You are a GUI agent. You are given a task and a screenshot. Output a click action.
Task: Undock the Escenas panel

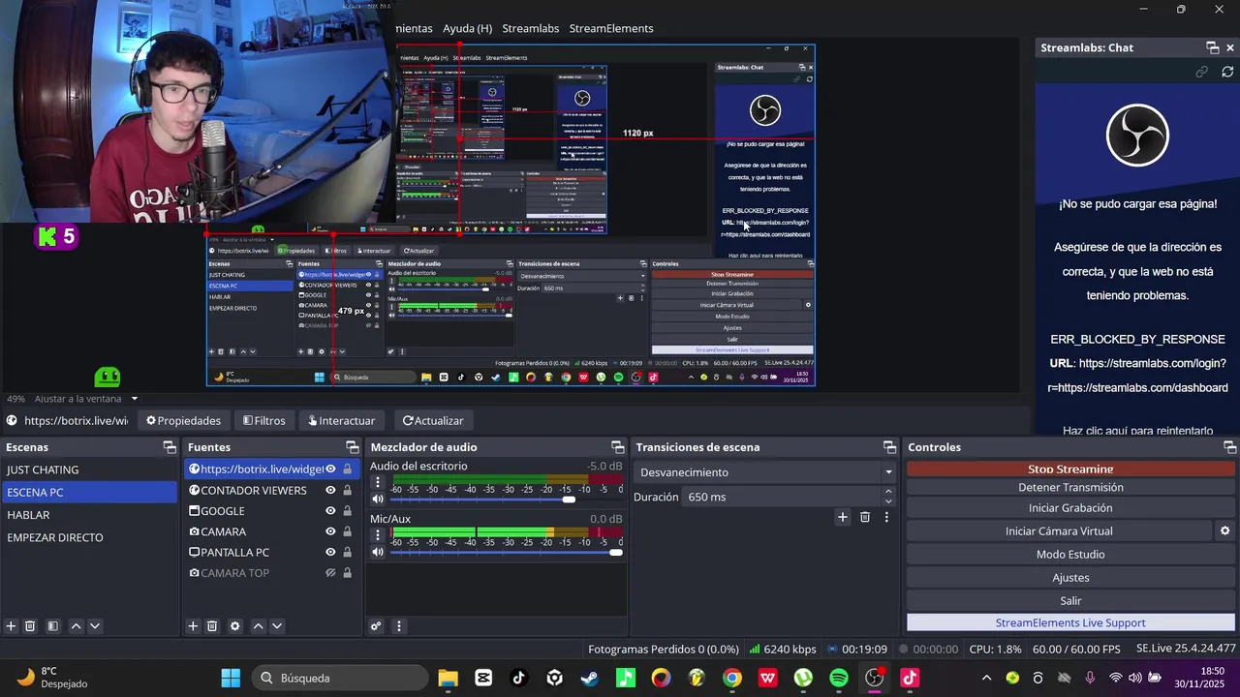click(x=170, y=447)
